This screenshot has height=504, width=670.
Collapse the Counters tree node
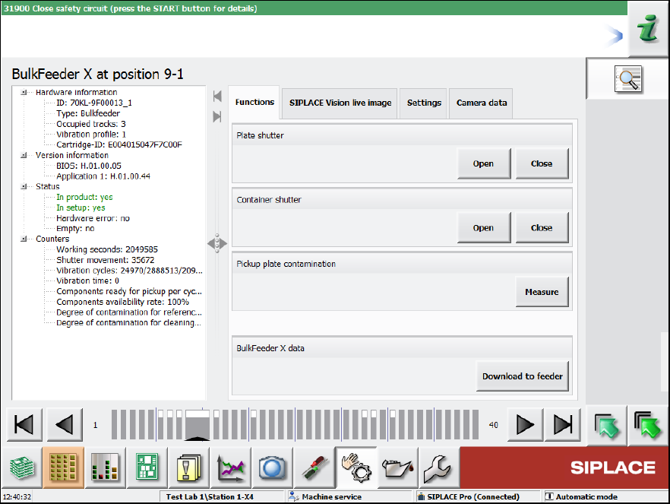[24, 239]
